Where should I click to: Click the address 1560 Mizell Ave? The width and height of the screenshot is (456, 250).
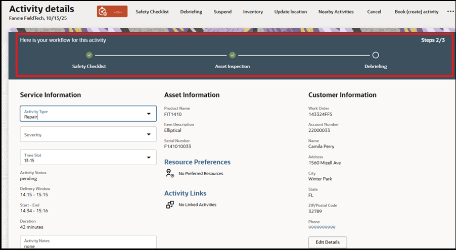(325, 163)
